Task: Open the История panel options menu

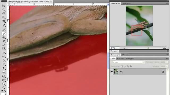Action: pyautogui.click(x=167, y=51)
